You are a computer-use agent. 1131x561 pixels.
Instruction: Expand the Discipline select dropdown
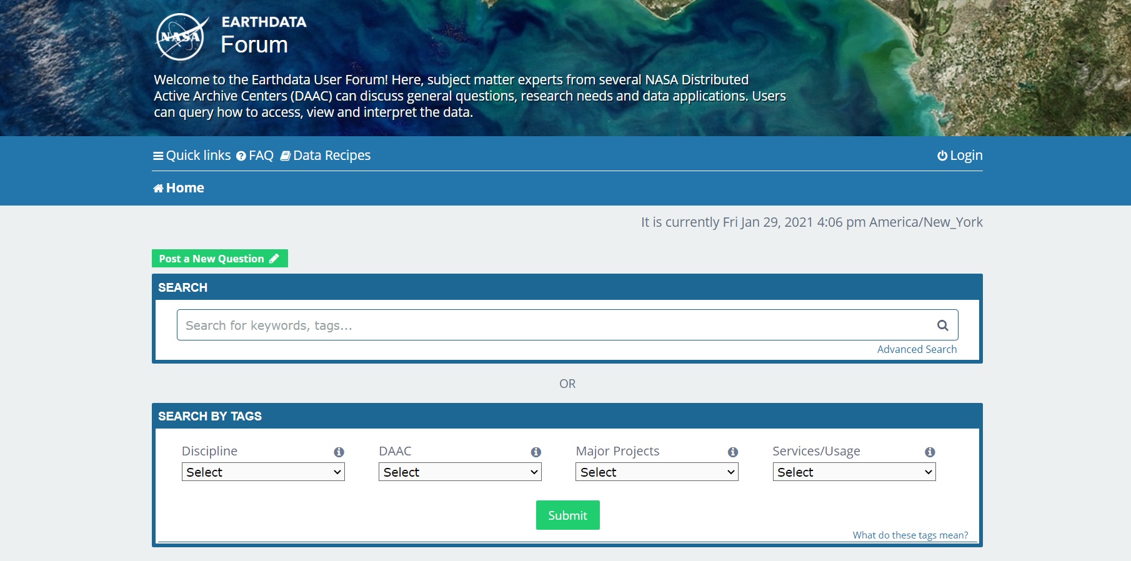click(x=263, y=472)
